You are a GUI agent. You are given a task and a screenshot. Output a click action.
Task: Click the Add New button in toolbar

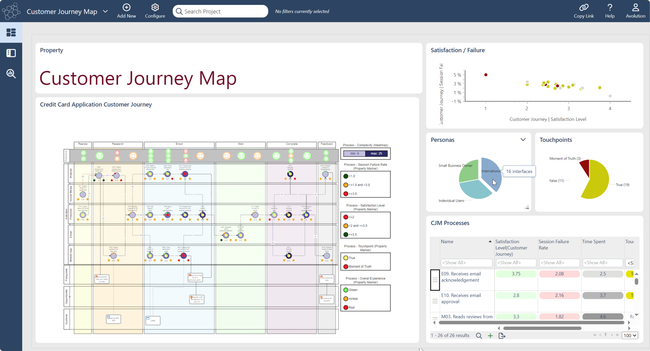point(126,10)
